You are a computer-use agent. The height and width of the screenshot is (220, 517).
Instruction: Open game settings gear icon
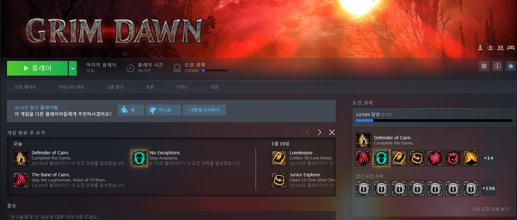[484, 66]
